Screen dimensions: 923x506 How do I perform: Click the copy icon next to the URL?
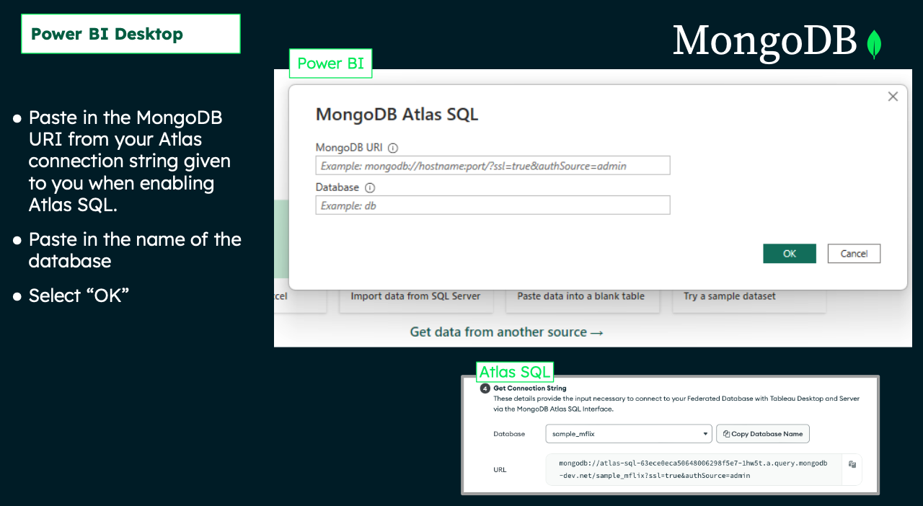coord(852,465)
